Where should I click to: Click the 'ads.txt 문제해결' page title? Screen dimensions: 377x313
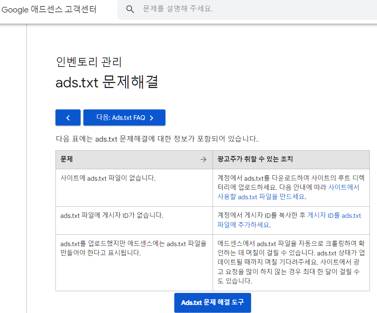[x=107, y=82]
